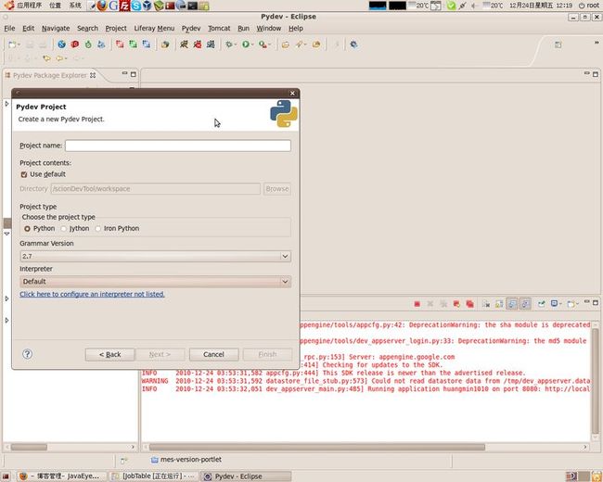This screenshot has height=482, width=603.
Task: Click the Debug bug toolbar icon
Action: [x=229, y=44]
